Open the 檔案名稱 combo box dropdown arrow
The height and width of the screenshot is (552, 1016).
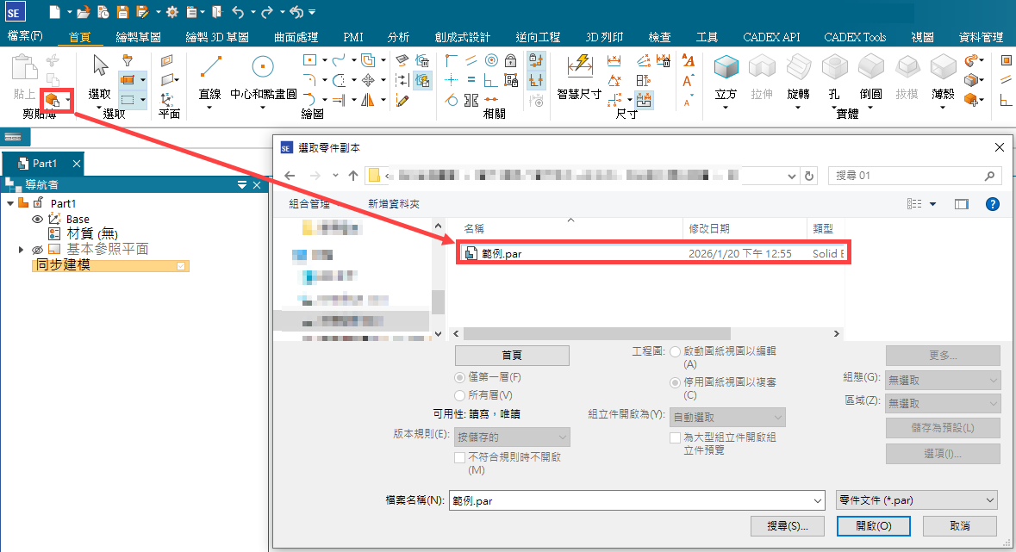(x=817, y=500)
